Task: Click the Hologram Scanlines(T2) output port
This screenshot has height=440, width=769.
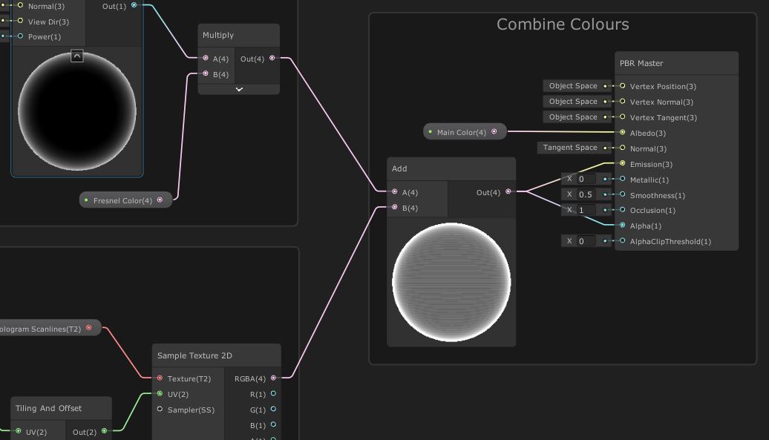Action: [x=88, y=327]
